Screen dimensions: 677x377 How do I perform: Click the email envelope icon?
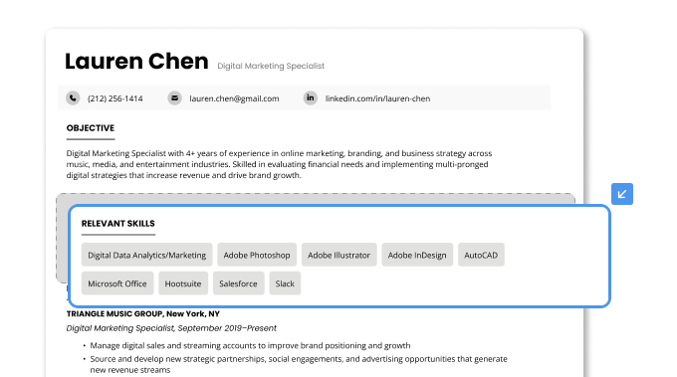pos(174,97)
